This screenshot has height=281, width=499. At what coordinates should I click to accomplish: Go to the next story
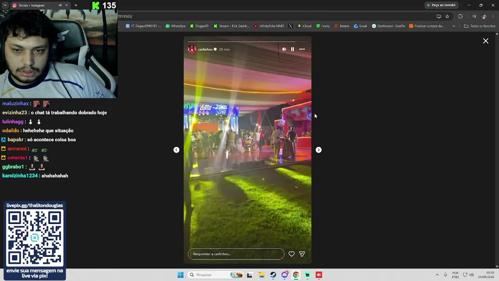click(319, 150)
